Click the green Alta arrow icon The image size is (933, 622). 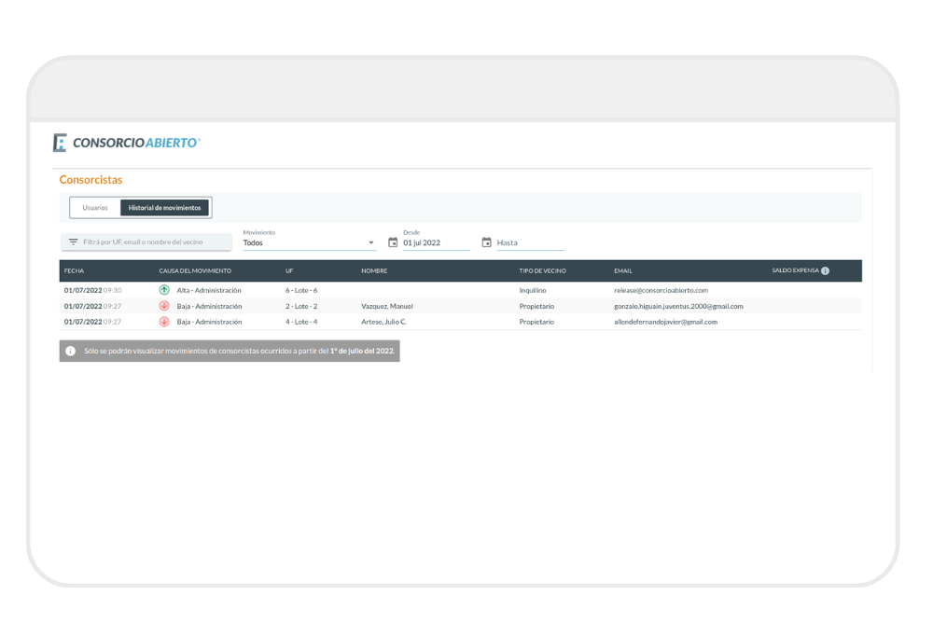pos(164,290)
